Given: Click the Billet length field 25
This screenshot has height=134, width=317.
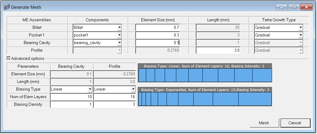Looking at the screenshot, I should [x=218, y=27].
